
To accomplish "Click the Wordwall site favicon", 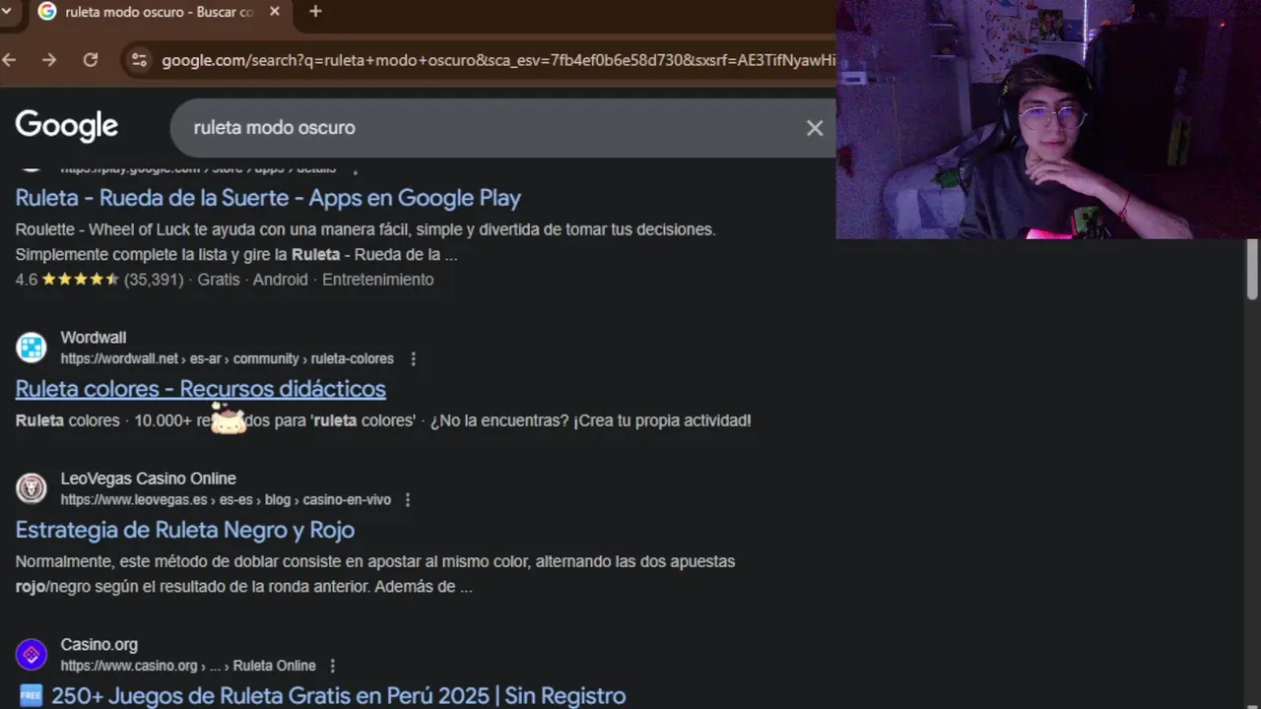I will [32, 348].
